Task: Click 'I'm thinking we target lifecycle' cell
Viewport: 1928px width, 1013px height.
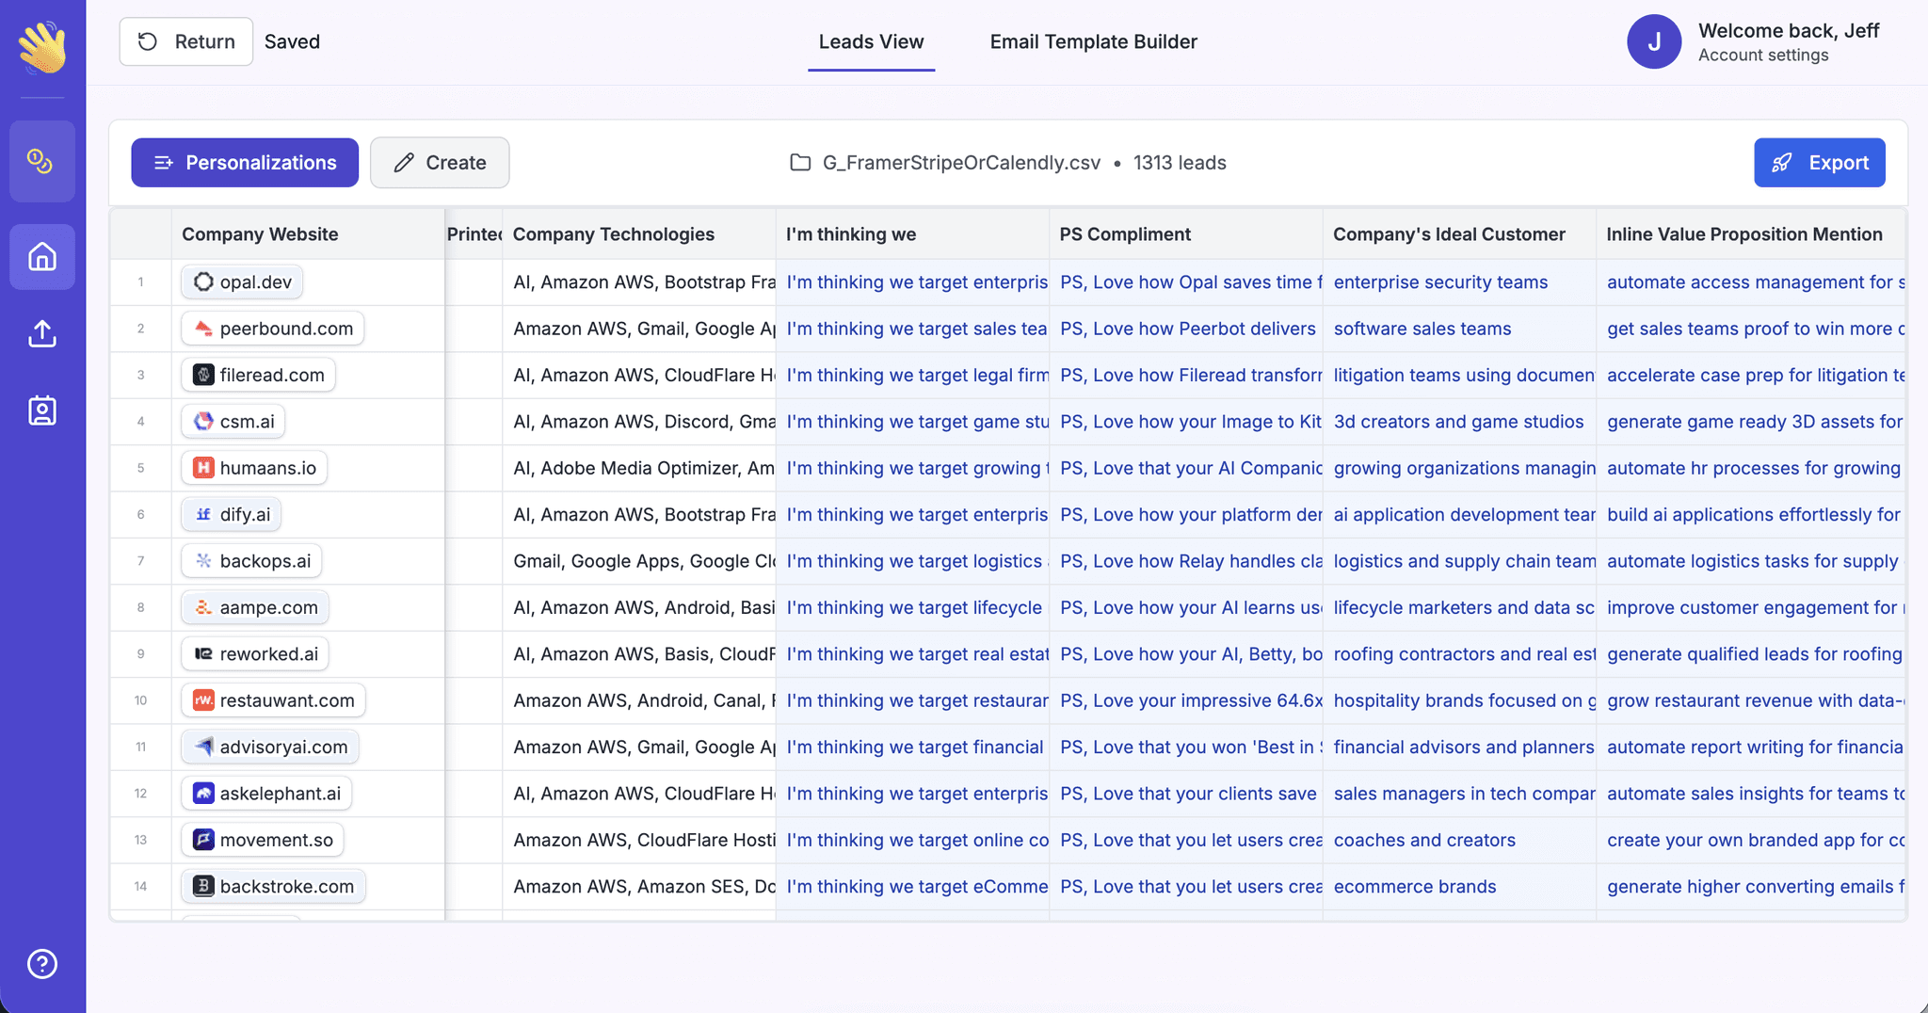Action: (912, 607)
